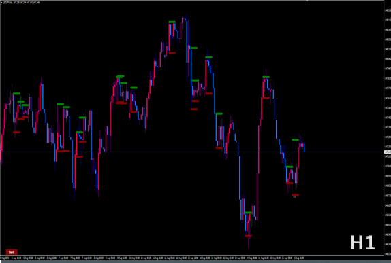Image resolution: width=391 pixels, height=263 pixels.
Task: Click the lowest red marker under the deepest trough
Action: point(248,236)
